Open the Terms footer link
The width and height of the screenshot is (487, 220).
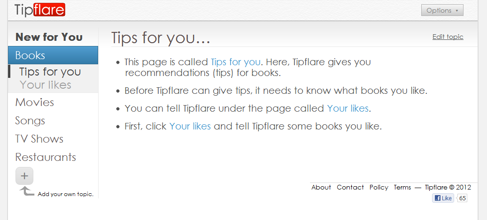point(402,188)
